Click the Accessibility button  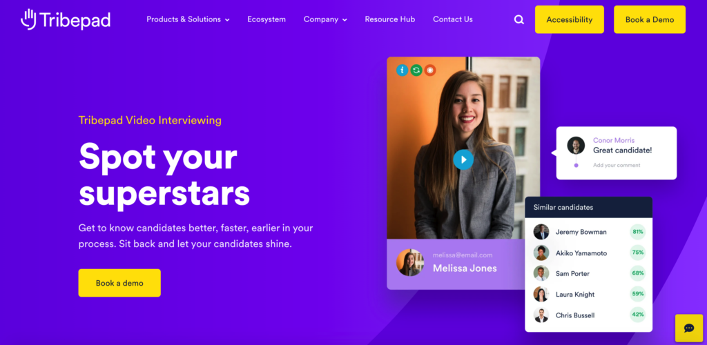570,19
